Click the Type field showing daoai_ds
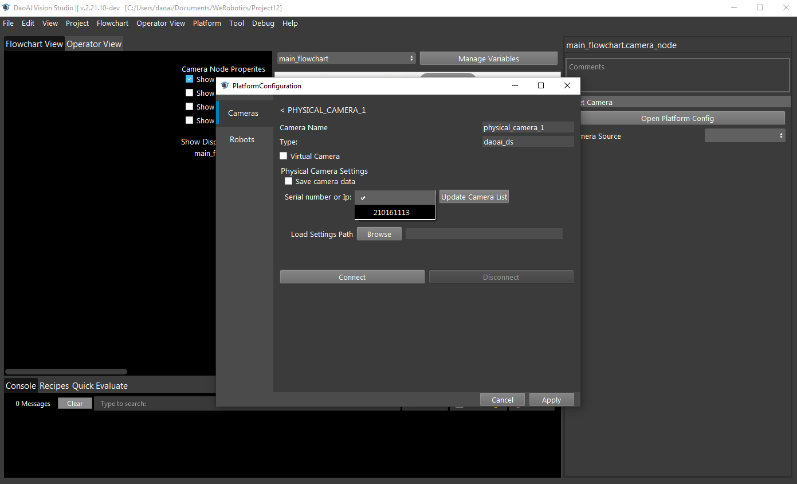The height and width of the screenshot is (484, 797). 528,142
